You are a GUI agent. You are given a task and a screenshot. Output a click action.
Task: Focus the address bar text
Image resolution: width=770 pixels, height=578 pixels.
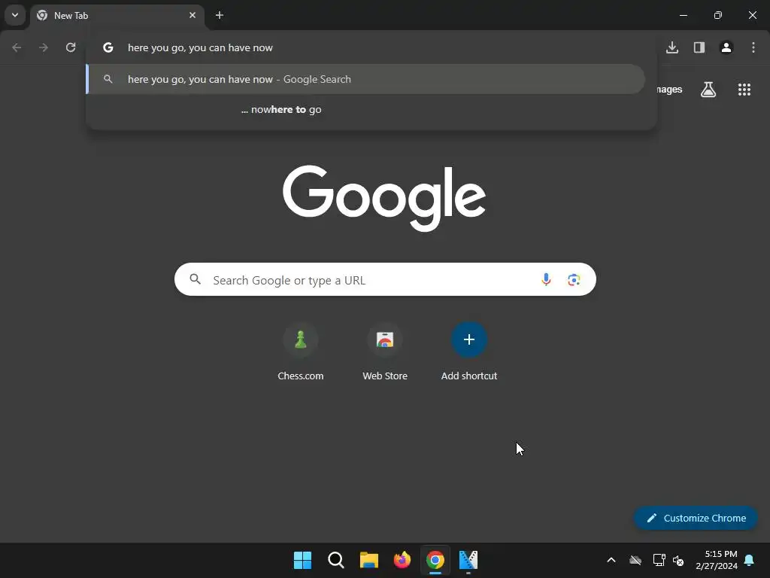(200, 47)
